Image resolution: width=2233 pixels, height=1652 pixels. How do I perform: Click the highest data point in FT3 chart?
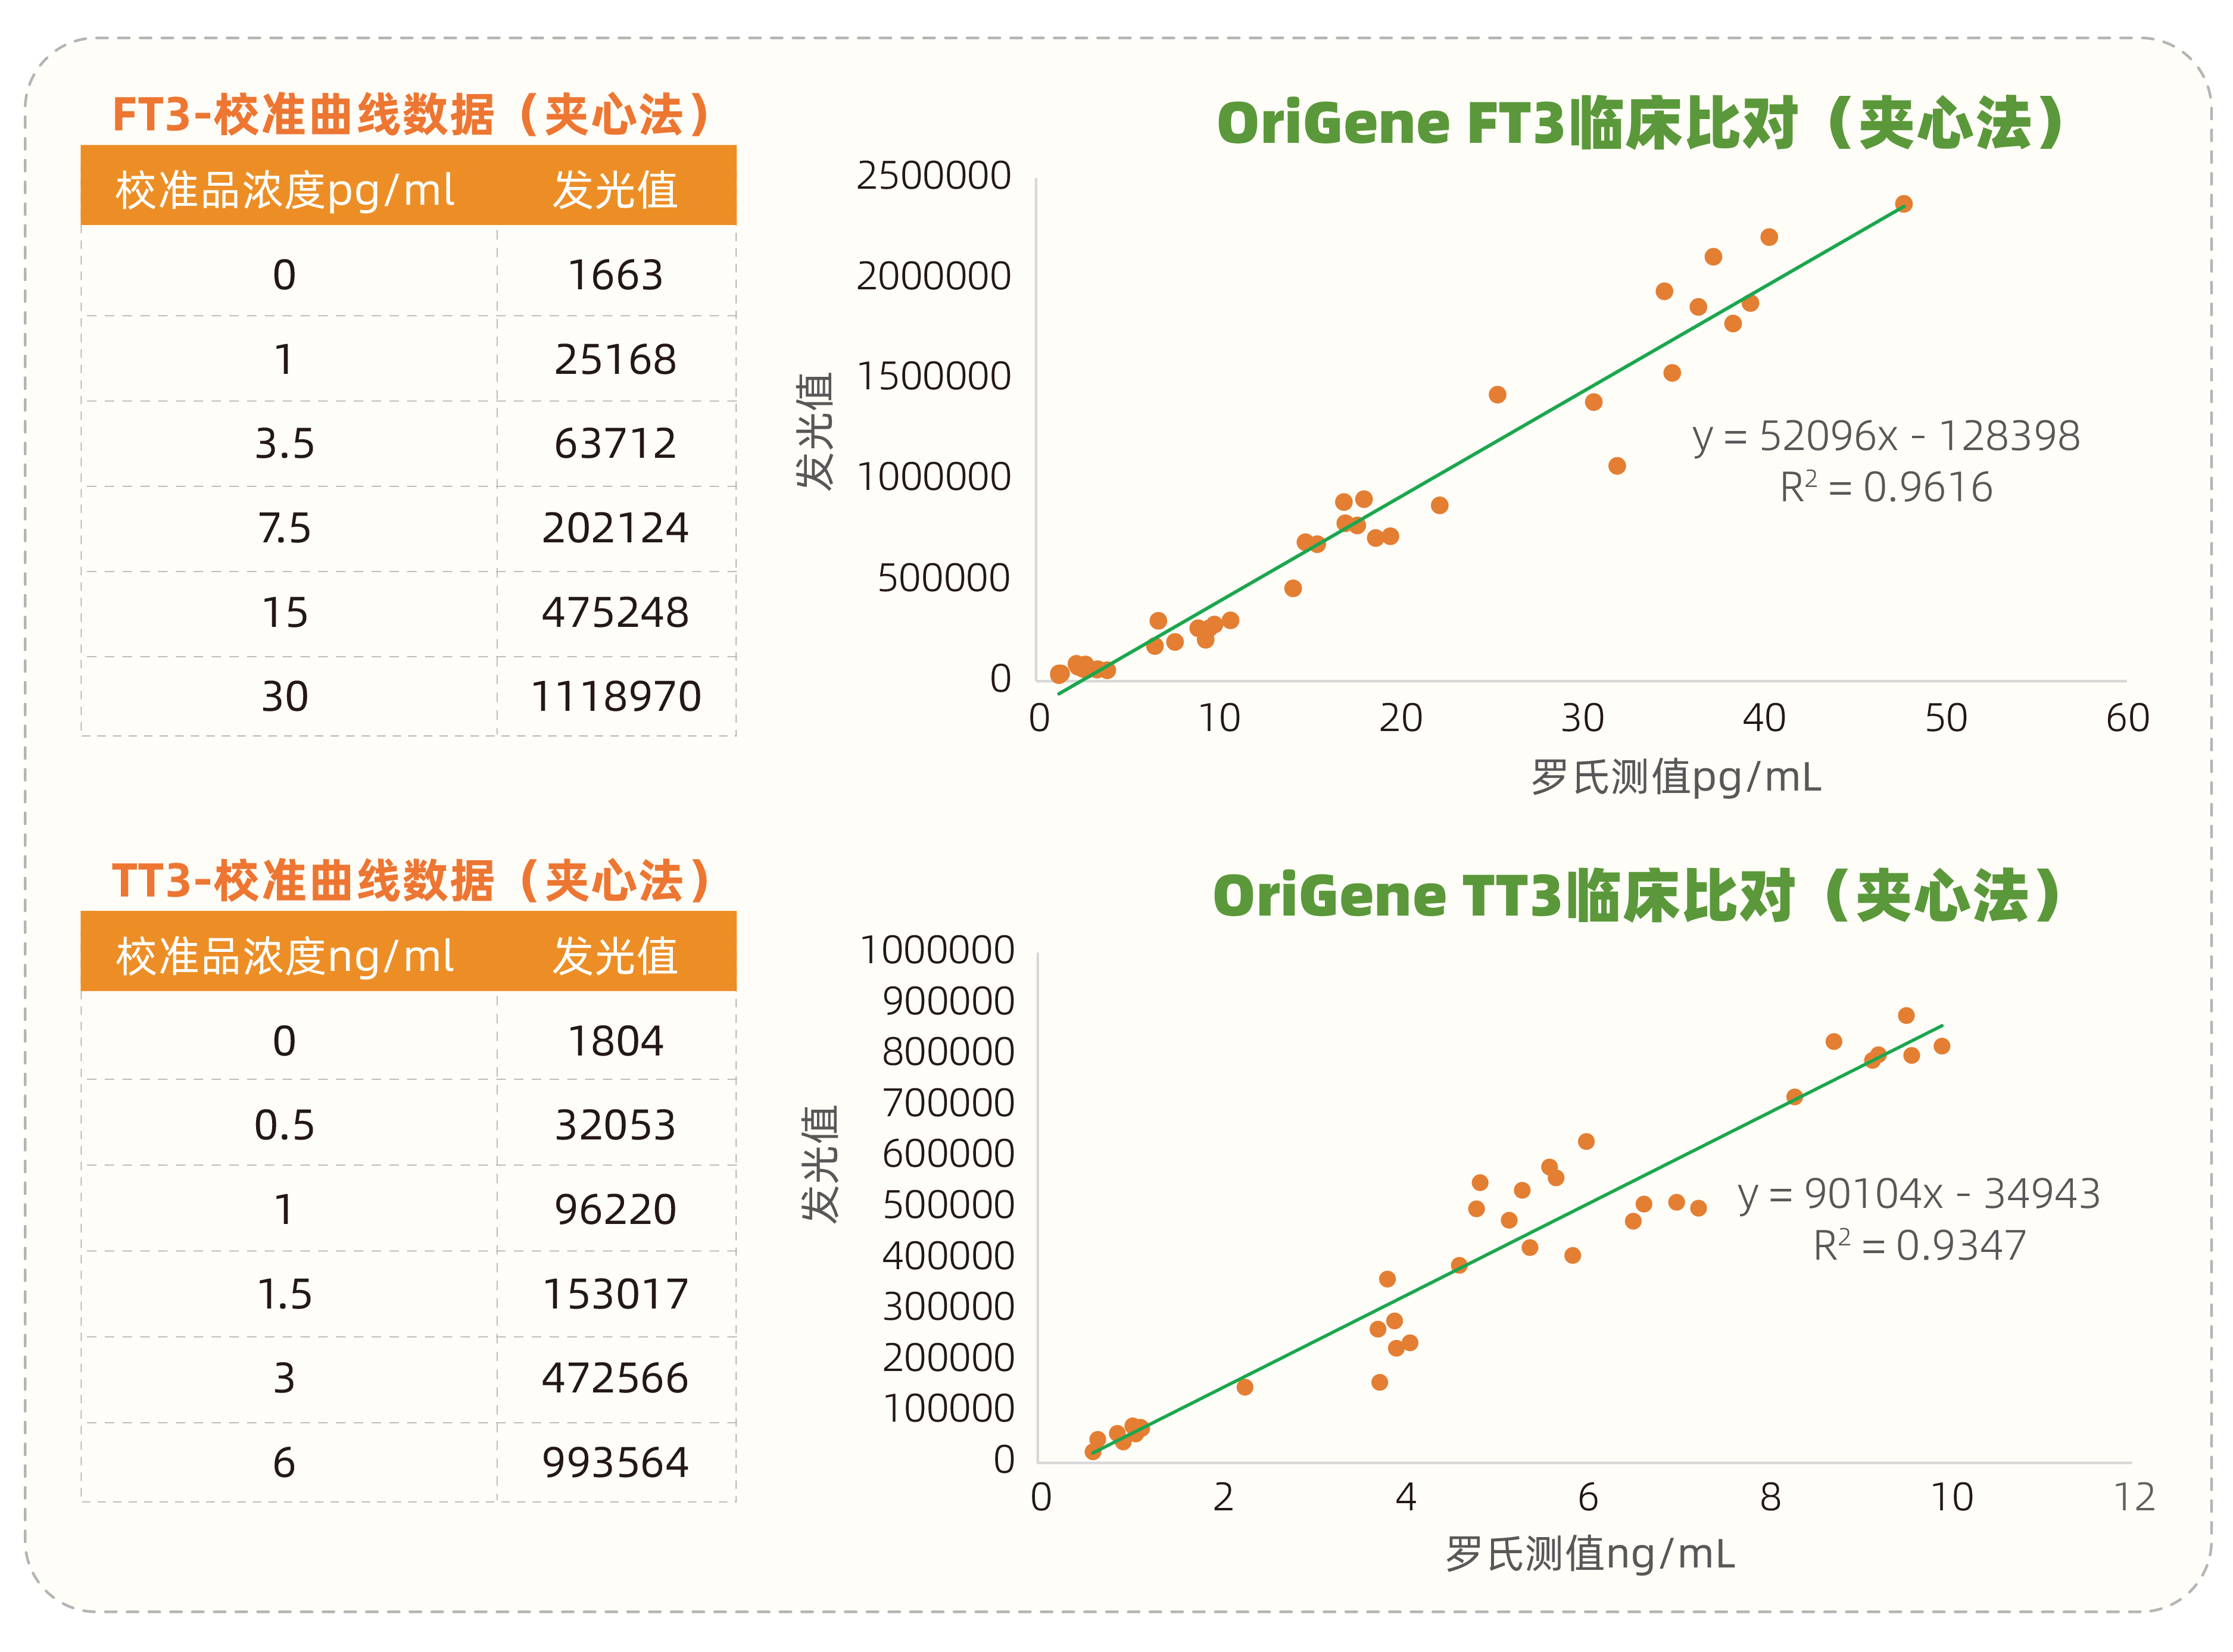1903,204
